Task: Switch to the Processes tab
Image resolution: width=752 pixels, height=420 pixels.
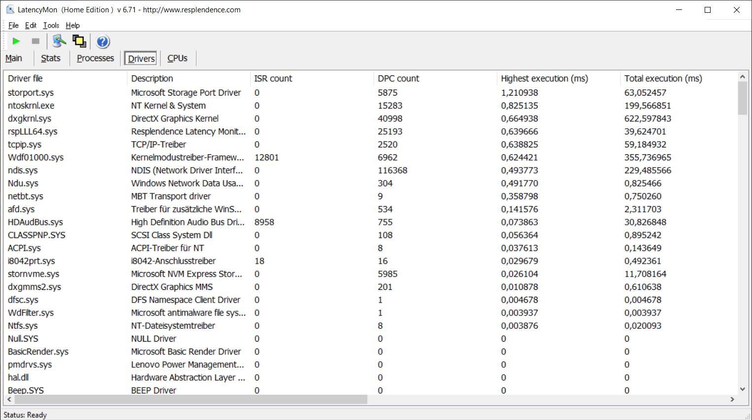Action: click(x=95, y=58)
